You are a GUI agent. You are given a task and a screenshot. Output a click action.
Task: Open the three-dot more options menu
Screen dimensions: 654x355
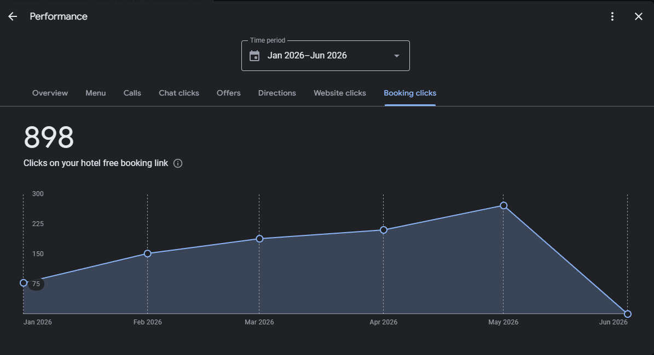click(612, 16)
